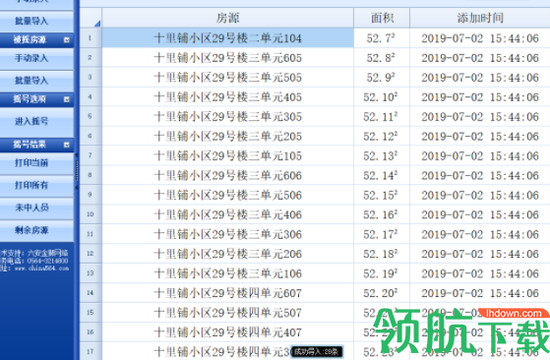Click the 添加时间 cell in row 13
Viewport: 550px width, 360px height.
[x=480, y=273]
